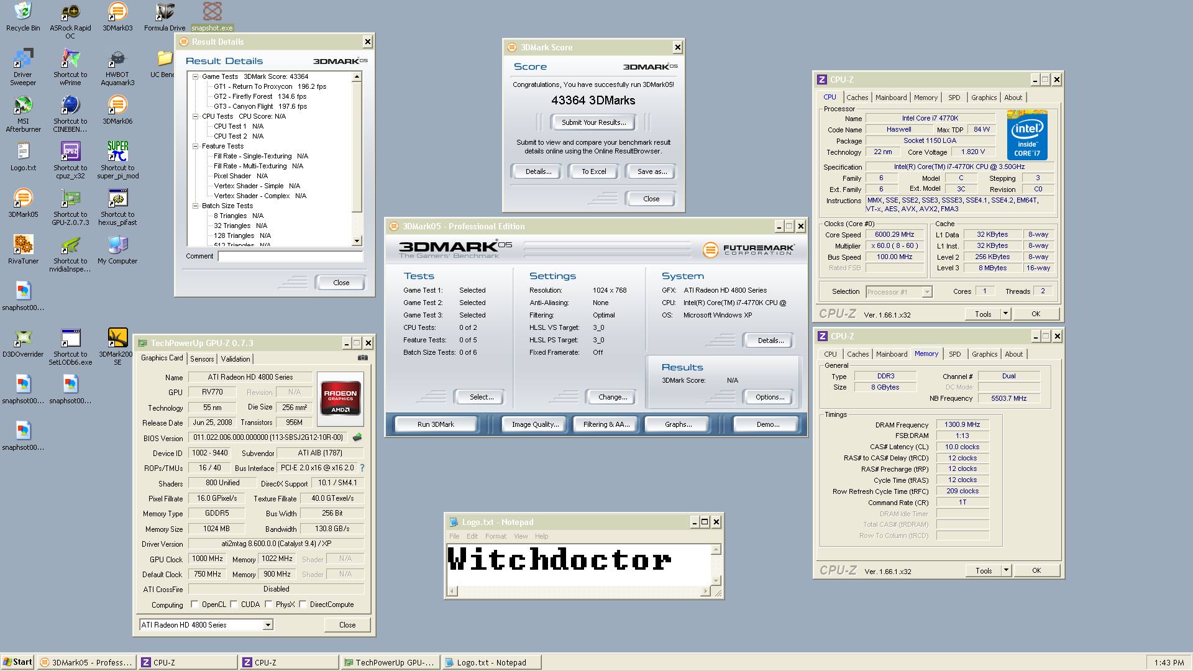Screen dimensions: 1193x671
Task: Click the Run 3DMark button
Action: (436, 424)
